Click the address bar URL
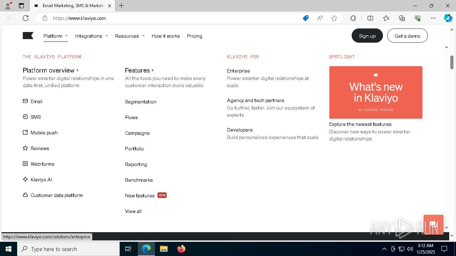The image size is (456, 256). 79,18
